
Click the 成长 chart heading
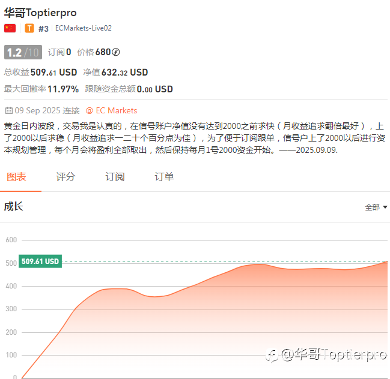[14, 206]
